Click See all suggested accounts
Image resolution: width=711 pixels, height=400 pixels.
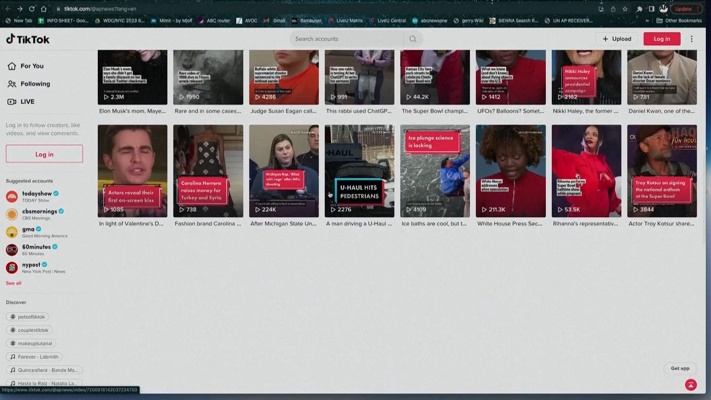(14, 283)
